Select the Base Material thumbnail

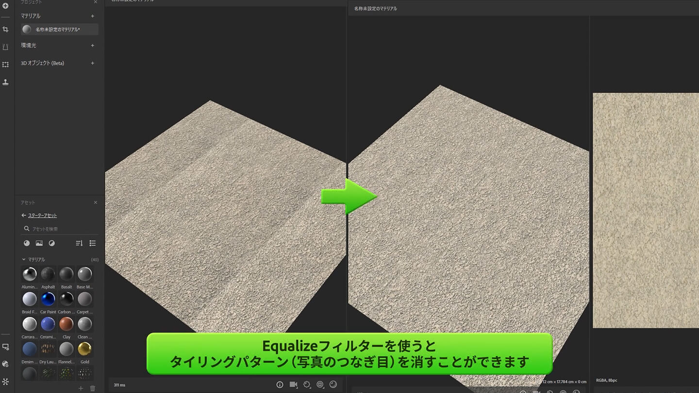85,274
